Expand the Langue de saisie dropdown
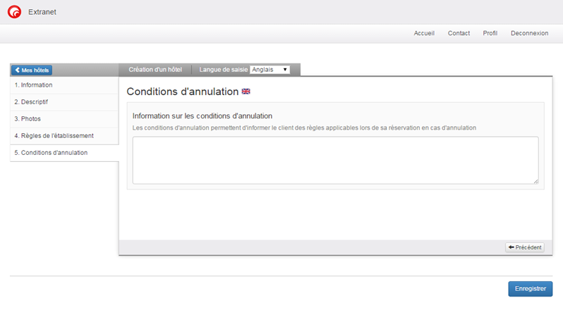 (x=270, y=70)
